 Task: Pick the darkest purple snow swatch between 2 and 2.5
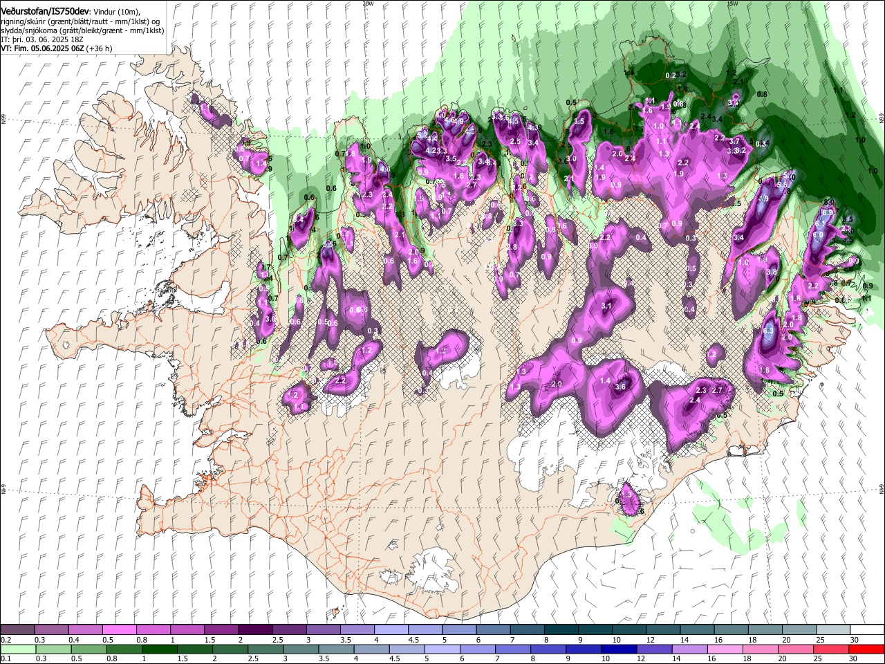coord(255,629)
